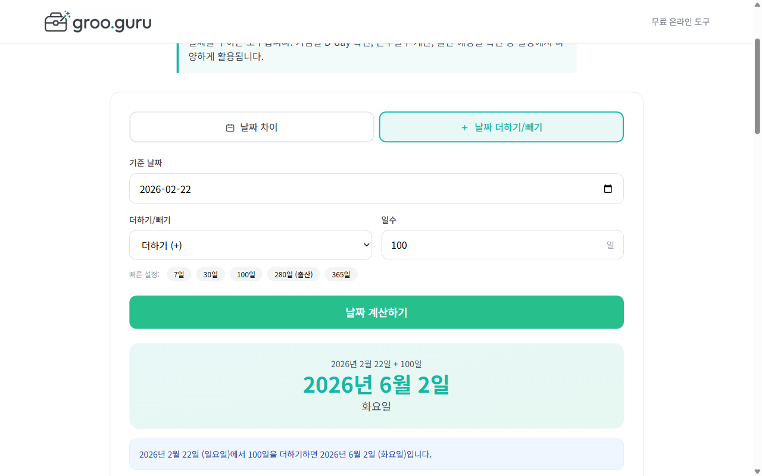Click the 기준 날짜 date field
The image size is (762, 476).
pos(357,189)
